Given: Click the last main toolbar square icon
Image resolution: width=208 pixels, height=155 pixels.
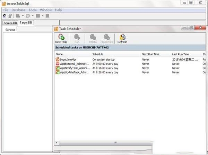Looking at the screenshot, I should 47,16.
